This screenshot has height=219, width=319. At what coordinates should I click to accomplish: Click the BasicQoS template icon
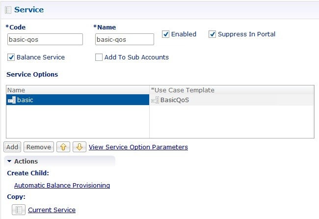coord(155,100)
